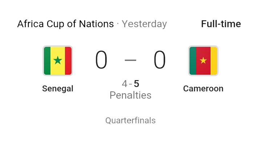This screenshot has width=261, height=144.
Task: Open the Africa Cup of Nations title
Action: (66, 24)
